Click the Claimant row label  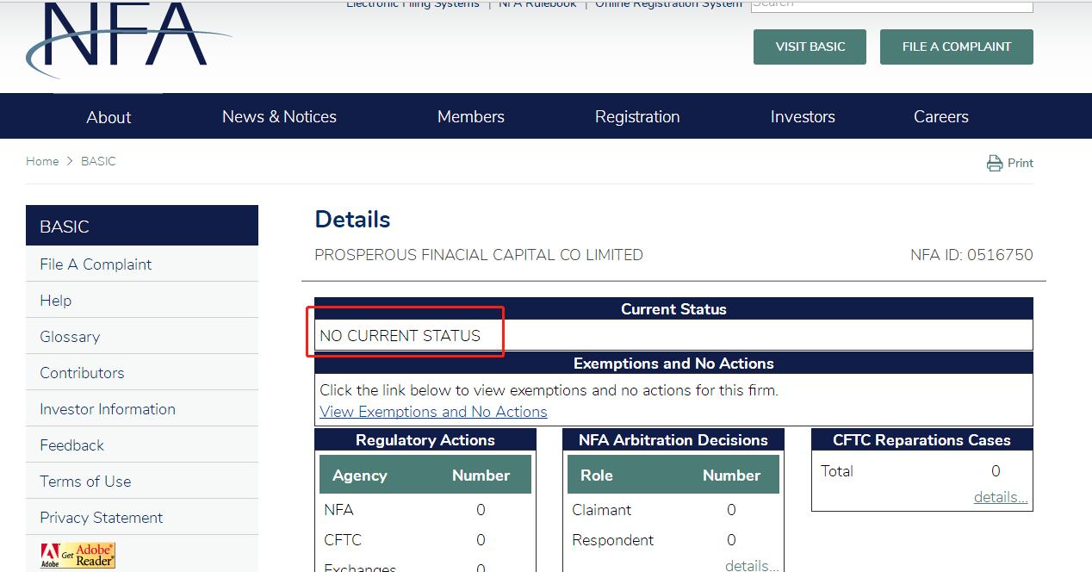tap(602, 510)
